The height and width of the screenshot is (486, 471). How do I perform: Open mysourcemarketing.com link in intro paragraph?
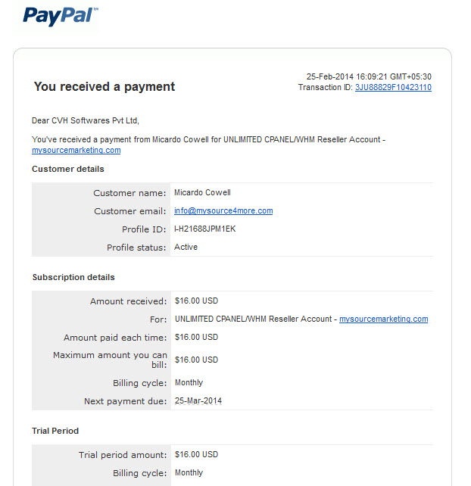[76, 151]
